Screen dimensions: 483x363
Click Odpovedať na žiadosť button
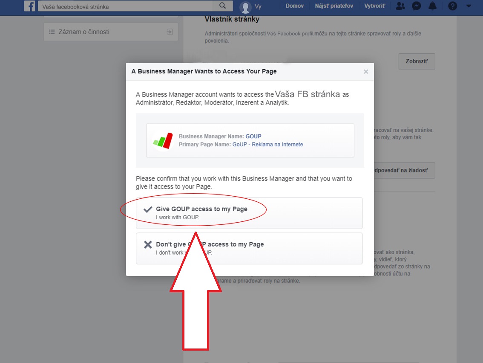[x=405, y=170]
